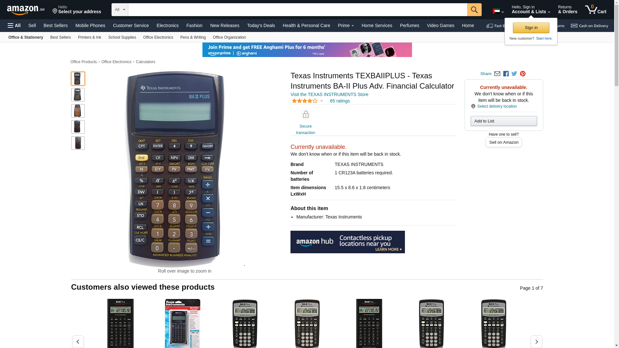The image size is (619, 348).
Task: Click inside the Amazon search field
Action: pyautogui.click(x=298, y=10)
